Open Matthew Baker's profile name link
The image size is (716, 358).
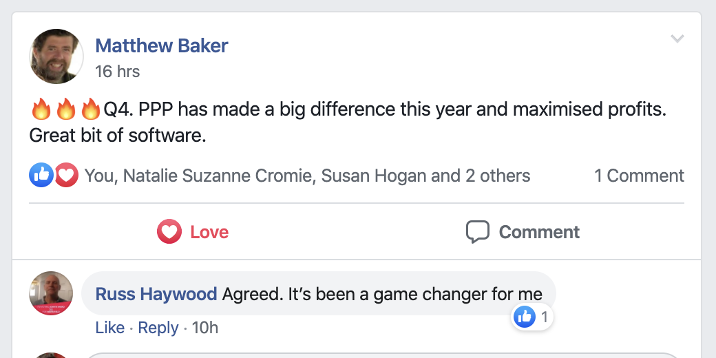click(161, 46)
